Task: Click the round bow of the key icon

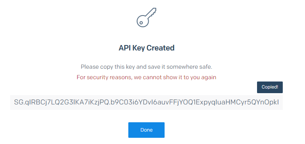Action: [143, 21]
